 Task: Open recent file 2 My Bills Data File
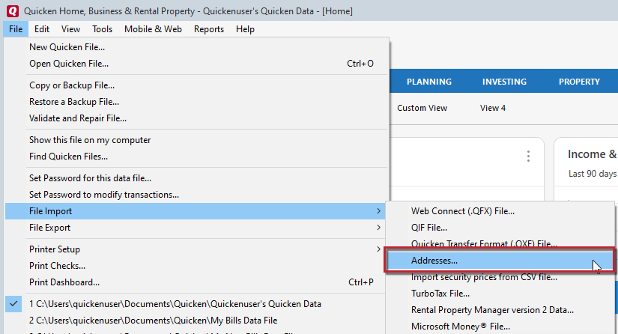pyautogui.click(x=196, y=321)
